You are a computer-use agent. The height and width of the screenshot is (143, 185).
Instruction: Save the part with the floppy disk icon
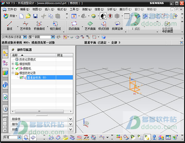(35, 16)
